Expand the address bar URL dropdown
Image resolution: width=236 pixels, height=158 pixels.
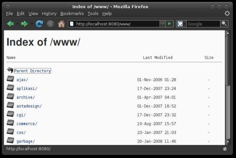pos(163,24)
